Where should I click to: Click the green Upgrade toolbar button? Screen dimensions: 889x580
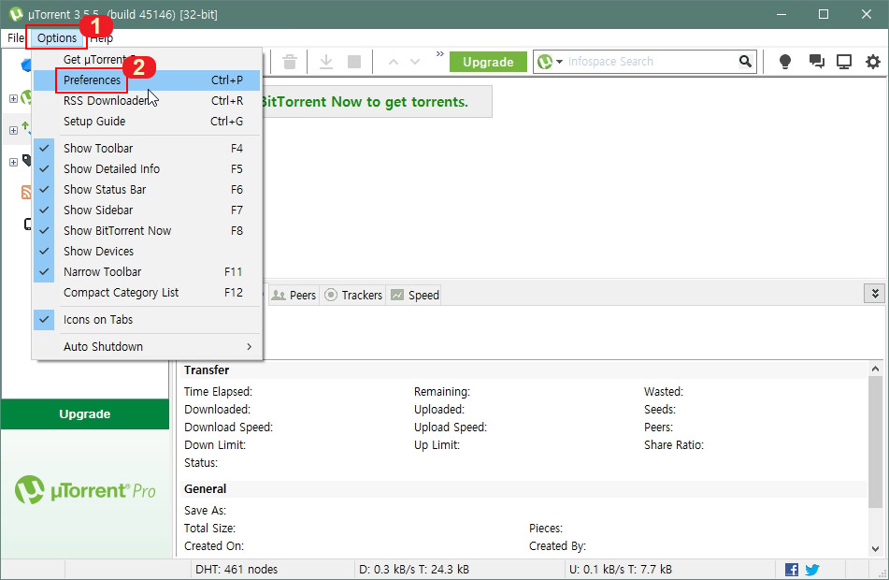click(488, 62)
